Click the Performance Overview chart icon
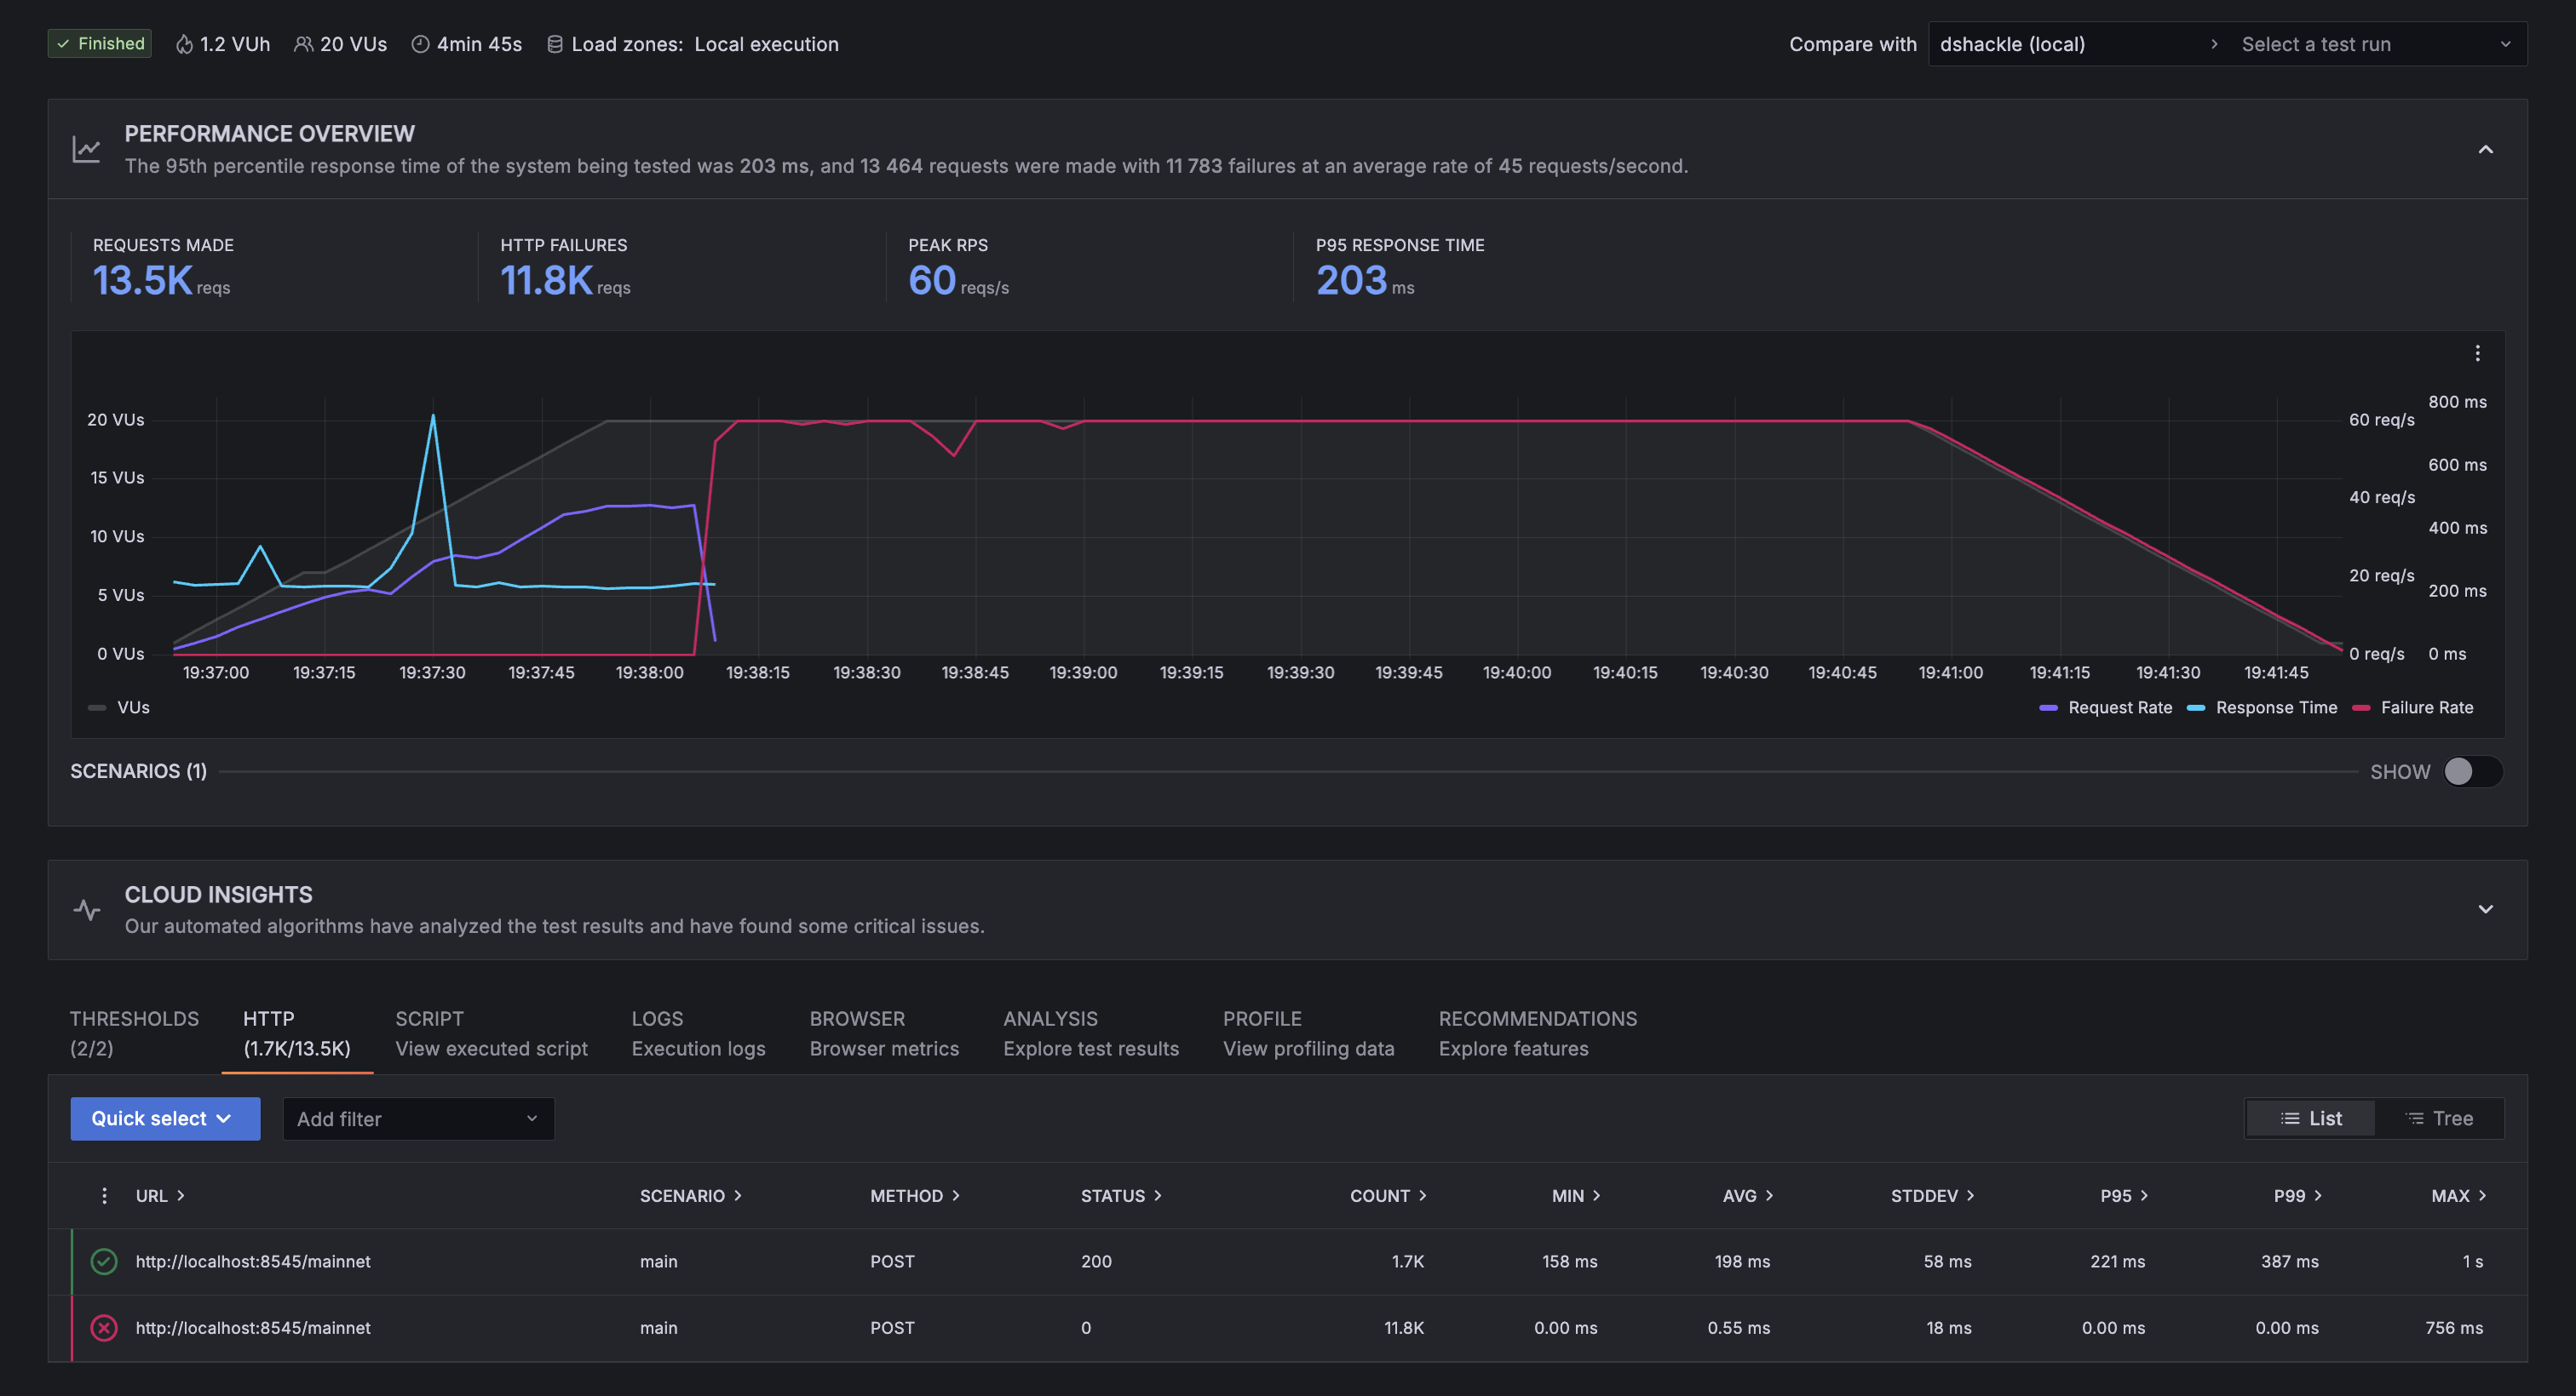Screen dimensions: 2576x1396 point(87,150)
